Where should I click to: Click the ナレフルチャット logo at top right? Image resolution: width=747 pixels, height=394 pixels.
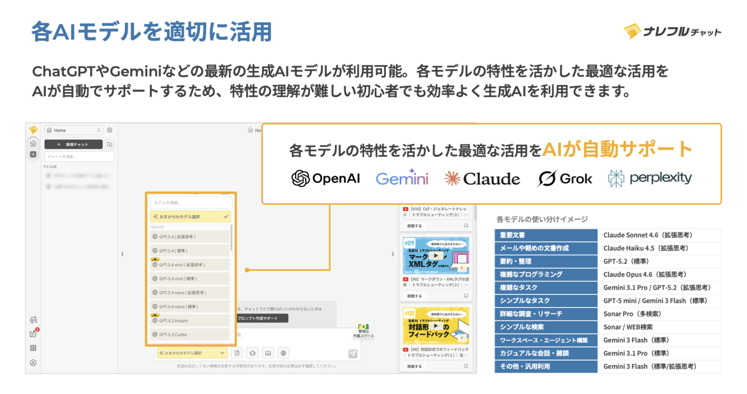[672, 31]
